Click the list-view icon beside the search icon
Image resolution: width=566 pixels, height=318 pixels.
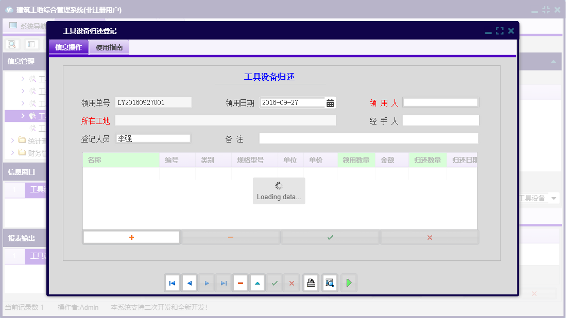click(31, 44)
